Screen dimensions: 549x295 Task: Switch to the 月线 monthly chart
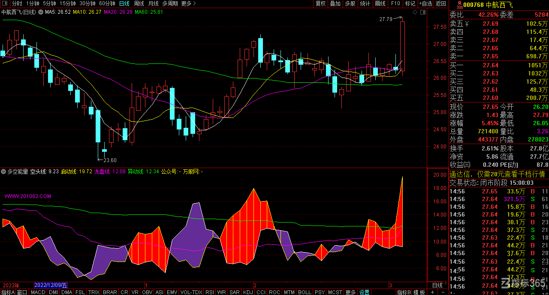153,3
